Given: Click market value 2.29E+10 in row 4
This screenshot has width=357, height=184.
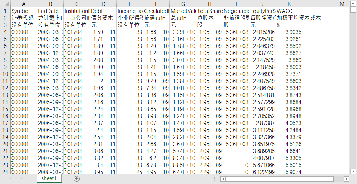Looking at the screenshot, I should 183,32.
